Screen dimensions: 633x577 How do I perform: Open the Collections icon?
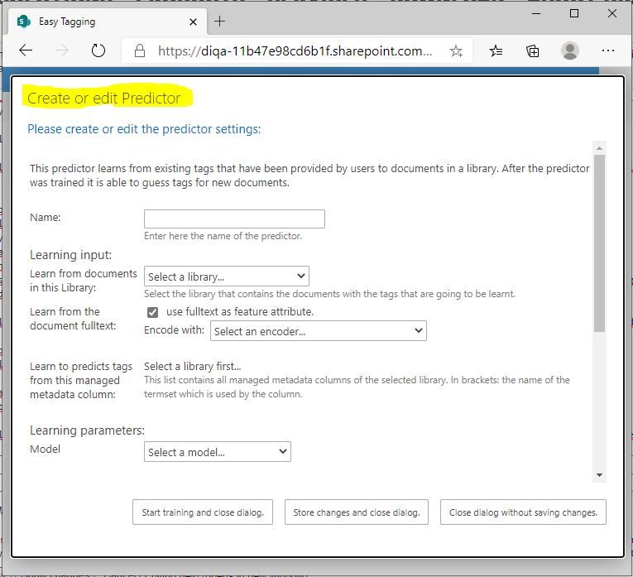tap(533, 50)
